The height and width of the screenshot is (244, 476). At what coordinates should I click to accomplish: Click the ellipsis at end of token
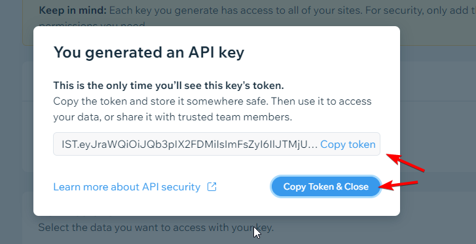[x=312, y=145]
